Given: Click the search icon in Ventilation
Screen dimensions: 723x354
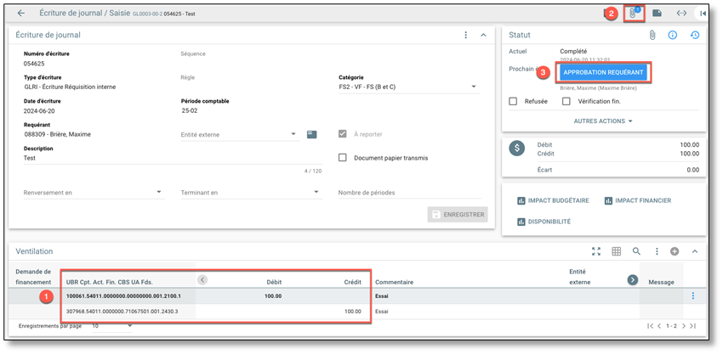Looking at the screenshot, I should coord(636,251).
